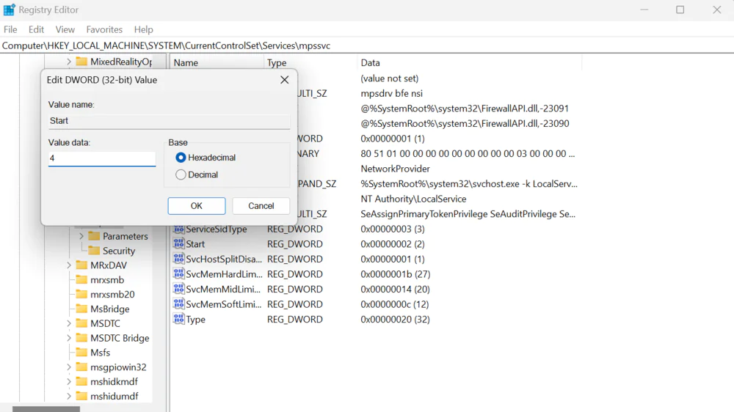Click the NT Authority\LocalService data text
Viewport: 734px width, 412px height.
(413, 199)
